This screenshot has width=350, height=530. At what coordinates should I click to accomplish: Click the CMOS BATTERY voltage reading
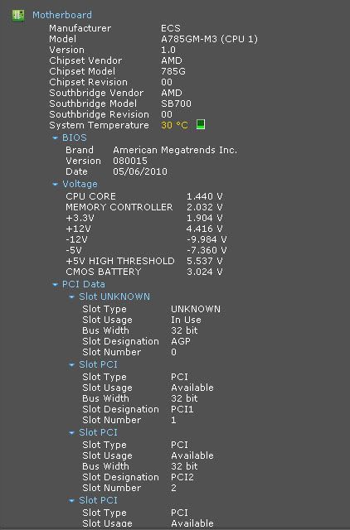pos(205,272)
